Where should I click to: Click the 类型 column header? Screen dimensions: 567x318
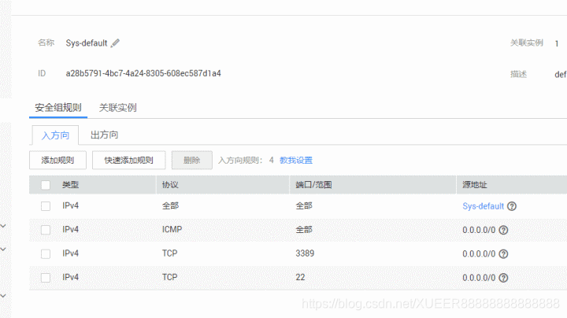70,185
